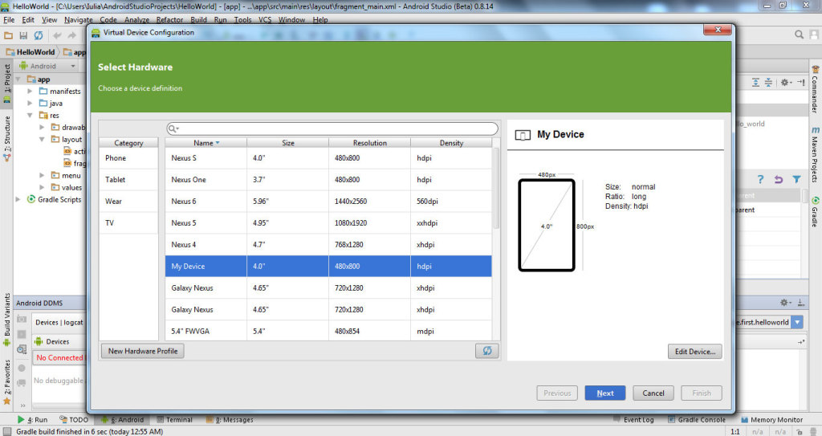Image resolution: width=822 pixels, height=436 pixels.
Task: Open the Commander side tab
Action: pos(816,90)
